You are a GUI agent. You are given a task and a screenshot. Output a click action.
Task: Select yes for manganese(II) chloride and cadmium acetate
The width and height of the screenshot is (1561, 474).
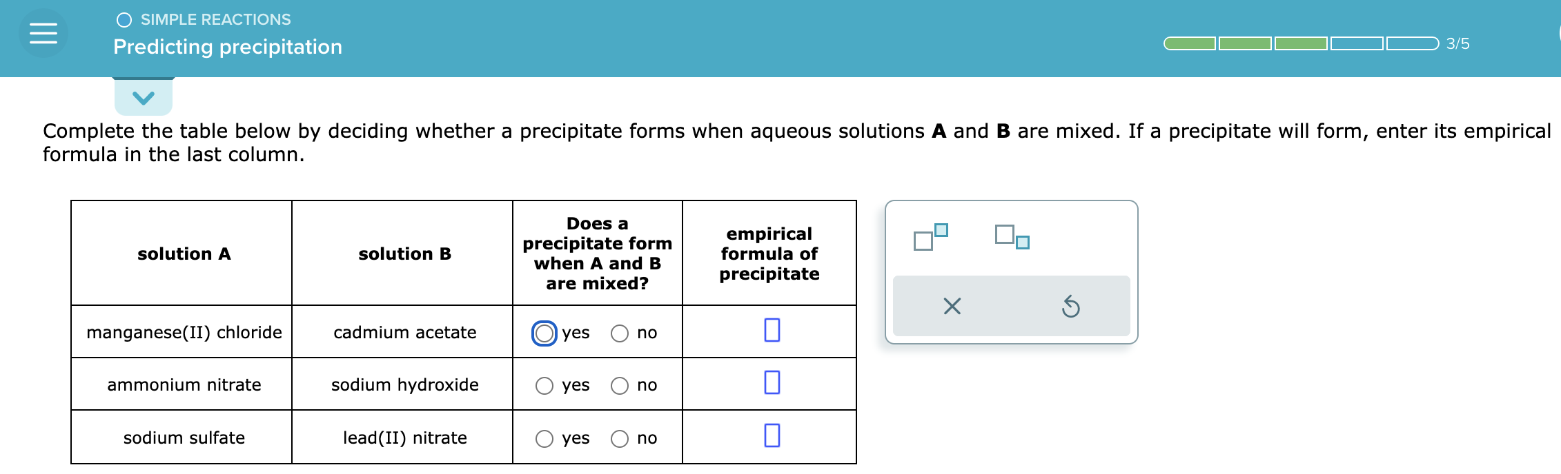(544, 333)
